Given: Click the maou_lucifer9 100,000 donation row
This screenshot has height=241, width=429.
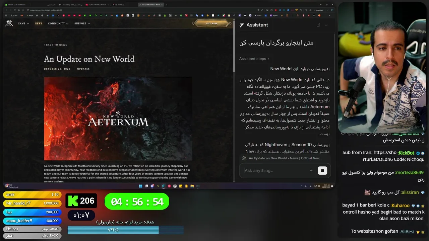Looking at the screenshot, I should (x=33, y=221).
